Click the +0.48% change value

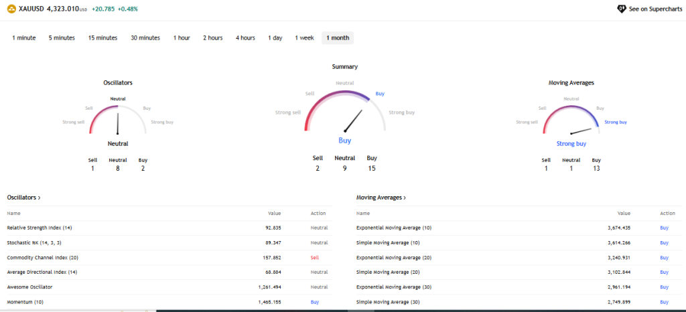click(x=128, y=8)
